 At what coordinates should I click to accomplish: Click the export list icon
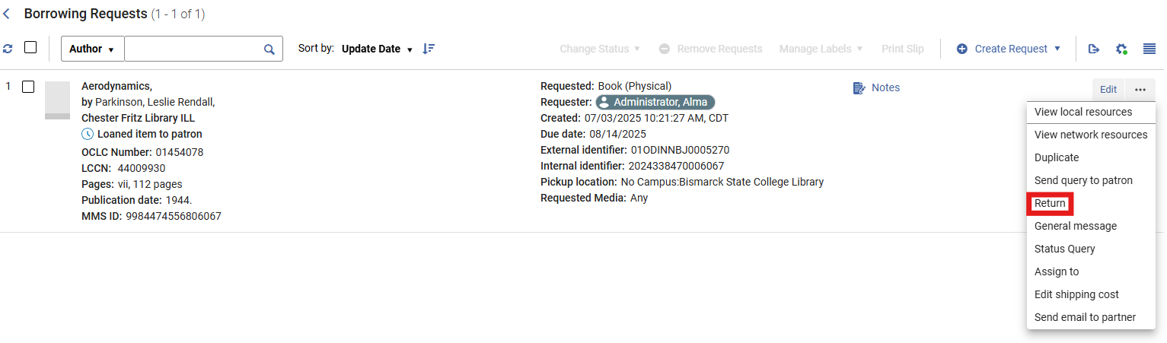point(1094,49)
